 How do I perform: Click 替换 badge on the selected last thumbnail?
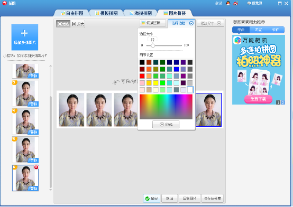(33, 189)
